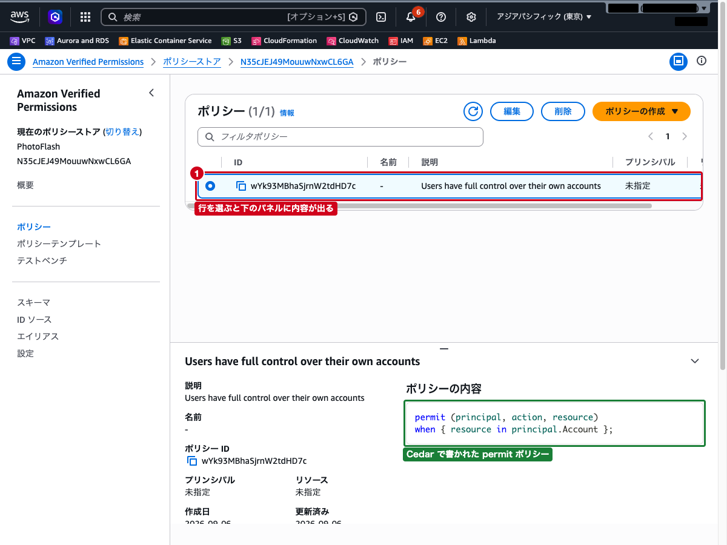Open ポリシーテンプレート in the sidebar

click(x=59, y=243)
